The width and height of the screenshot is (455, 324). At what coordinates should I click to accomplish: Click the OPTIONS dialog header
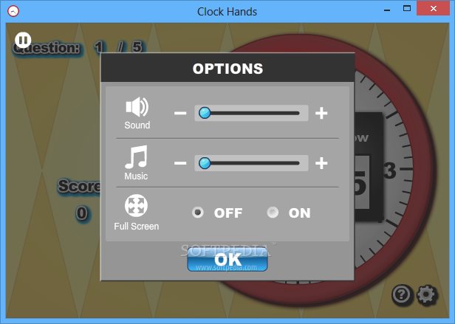(x=227, y=68)
